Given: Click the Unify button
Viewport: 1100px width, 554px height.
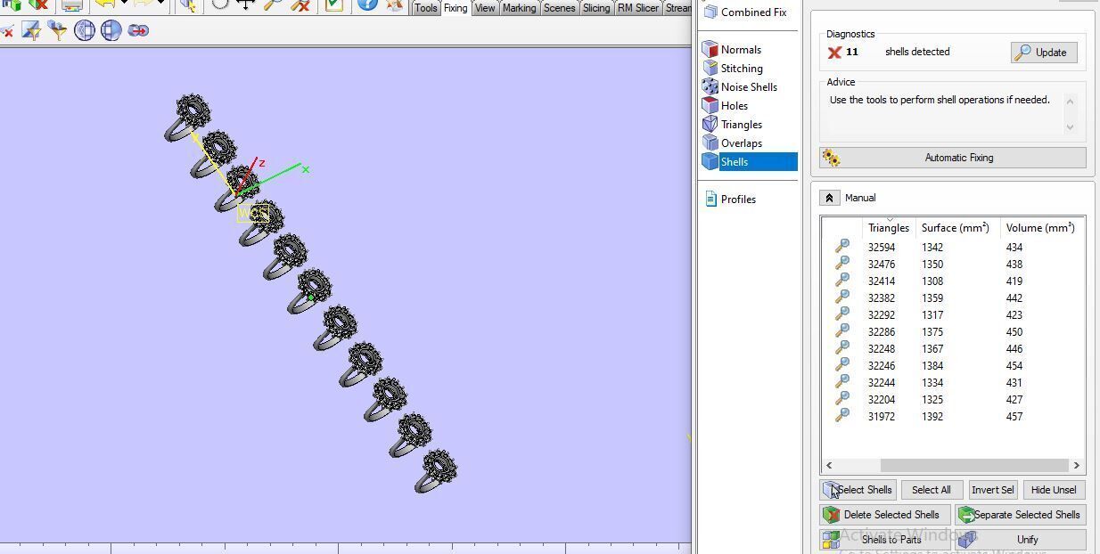Looking at the screenshot, I should click(x=1021, y=540).
